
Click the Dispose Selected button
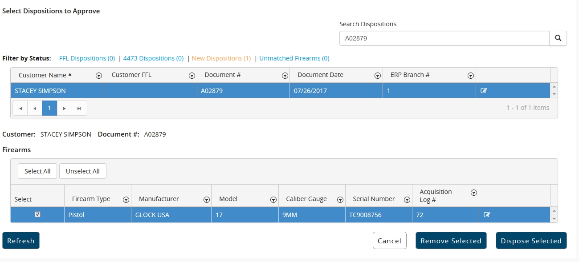531,241
